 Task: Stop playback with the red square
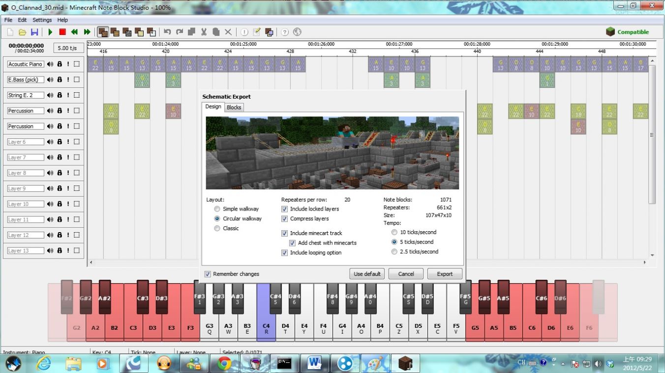pyautogui.click(x=62, y=32)
